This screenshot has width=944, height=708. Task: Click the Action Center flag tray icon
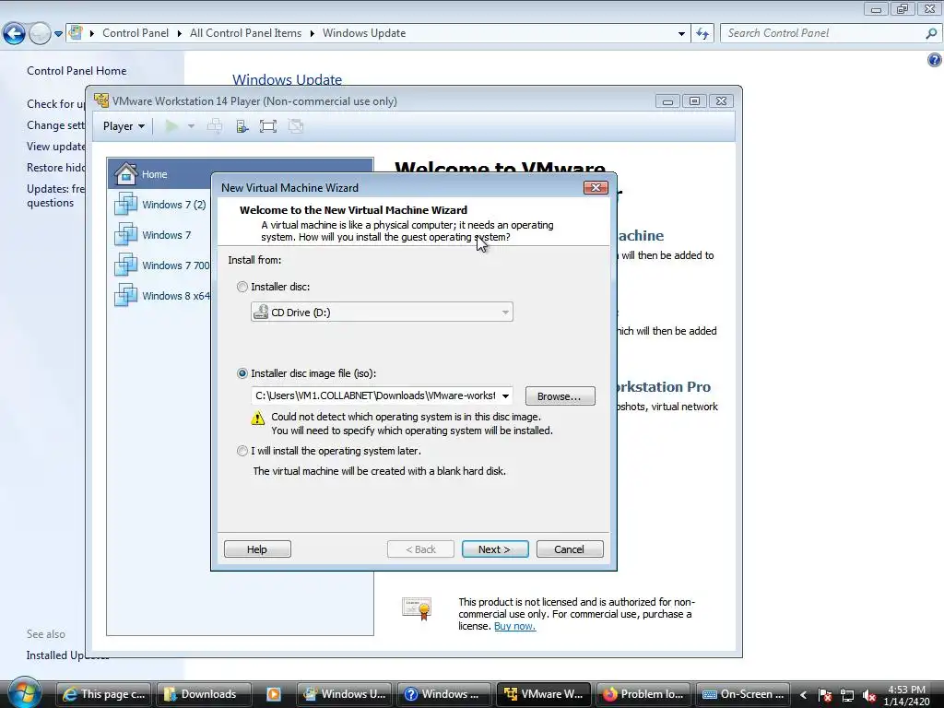pos(825,695)
